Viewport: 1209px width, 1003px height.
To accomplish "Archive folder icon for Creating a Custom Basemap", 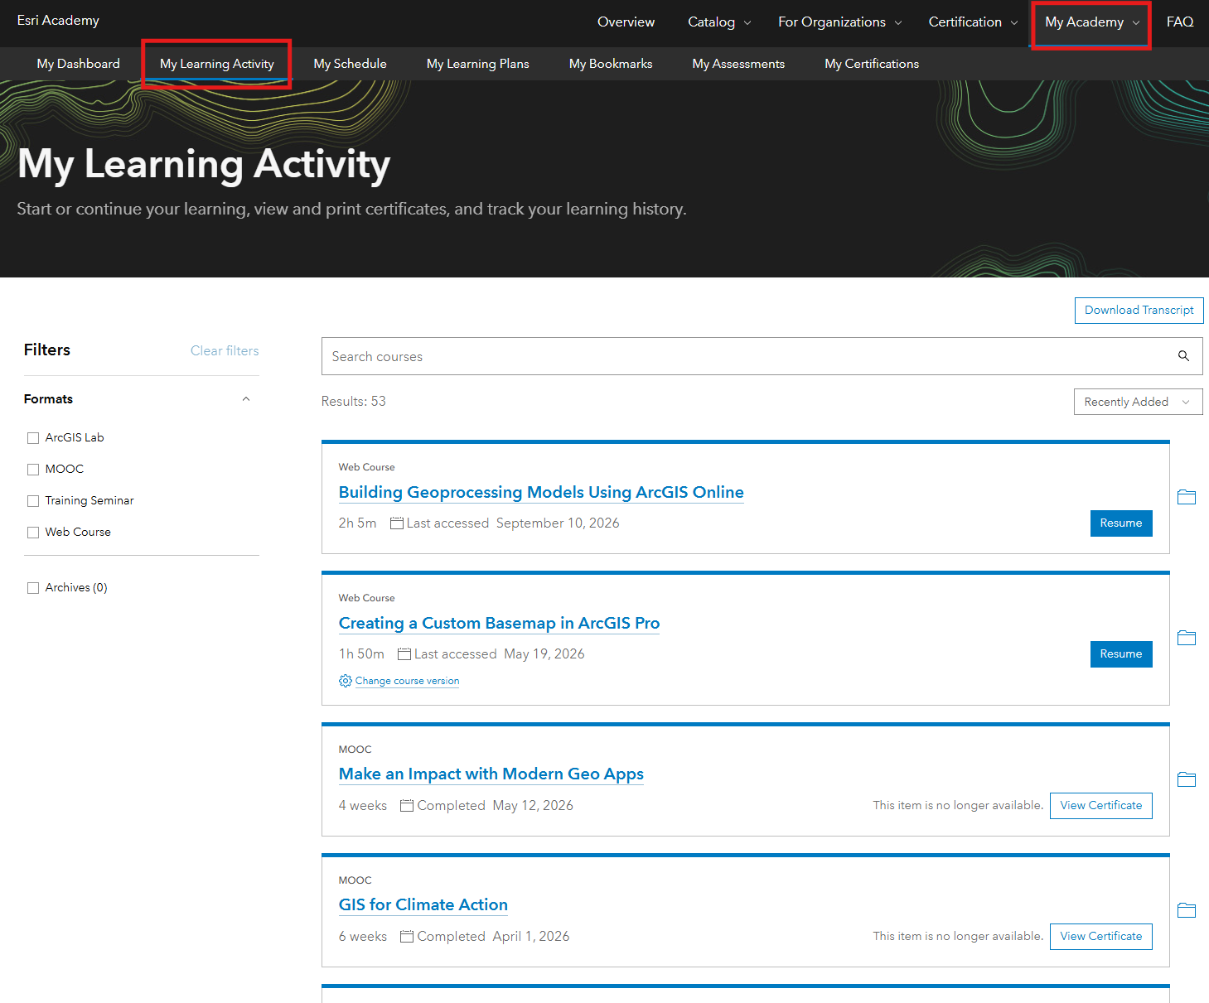I will point(1187,638).
